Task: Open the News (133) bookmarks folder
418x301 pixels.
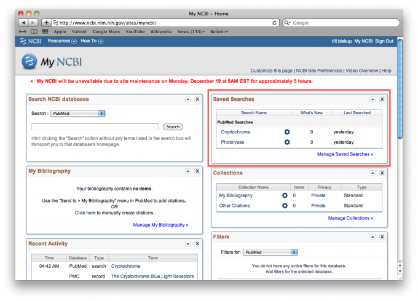Action: [191, 32]
